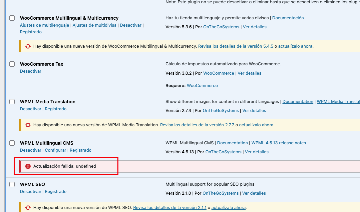The image size is (360, 212).
Task: Click Registrado under WPML Multilingual CMS
Action: [x=81, y=150]
